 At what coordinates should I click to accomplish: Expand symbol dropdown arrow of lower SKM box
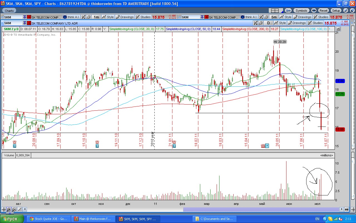[x=25, y=23]
